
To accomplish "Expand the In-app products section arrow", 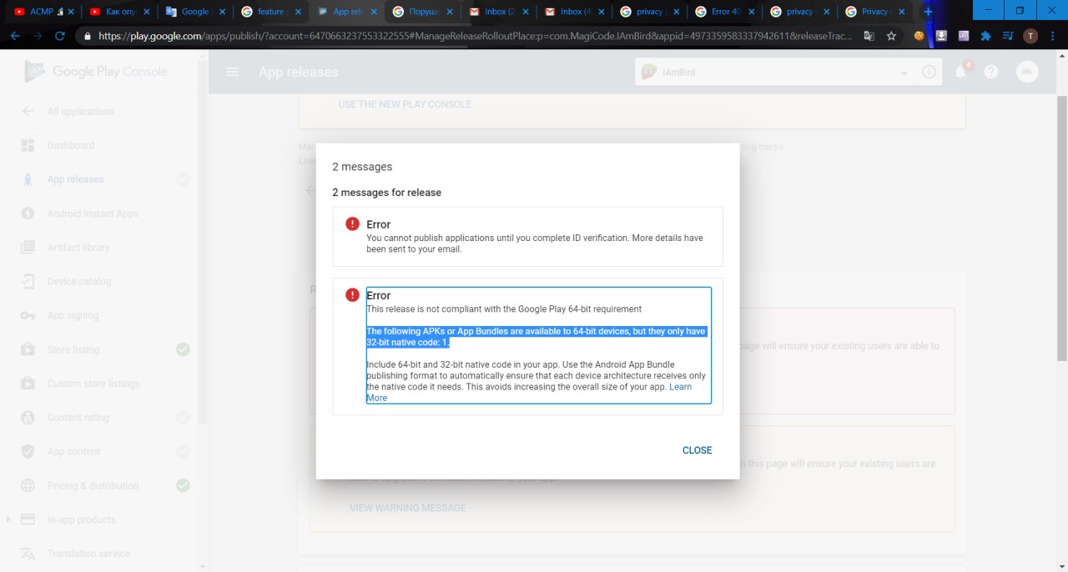I will click(x=8, y=519).
